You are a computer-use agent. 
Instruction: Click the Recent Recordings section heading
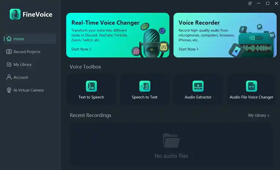coord(91,115)
